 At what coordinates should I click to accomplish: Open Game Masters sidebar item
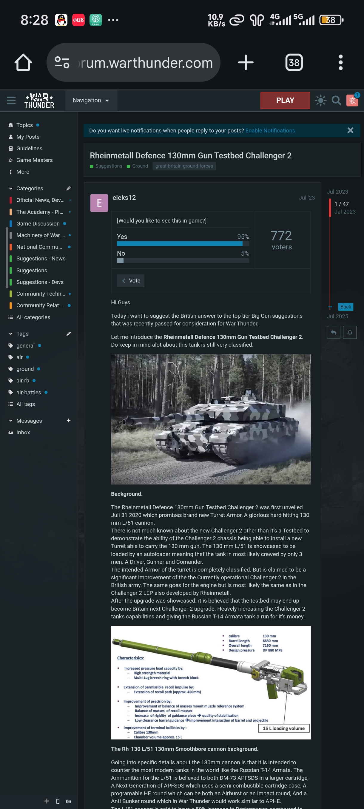(x=34, y=160)
